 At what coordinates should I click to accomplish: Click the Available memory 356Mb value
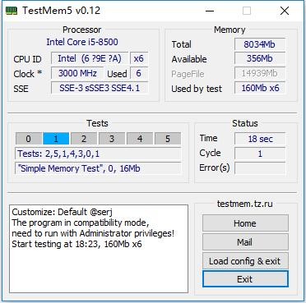click(260, 58)
